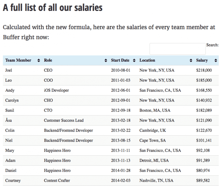Click Carolyn's start date 2012-09-01
This screenshot has height=186, width=222.
pos(120,100)
